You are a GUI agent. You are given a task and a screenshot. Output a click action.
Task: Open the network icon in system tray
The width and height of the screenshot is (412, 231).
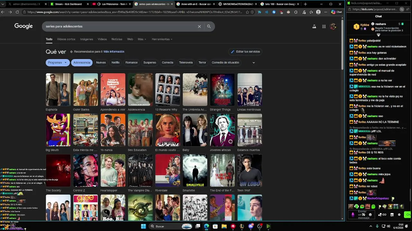(383, 226)
